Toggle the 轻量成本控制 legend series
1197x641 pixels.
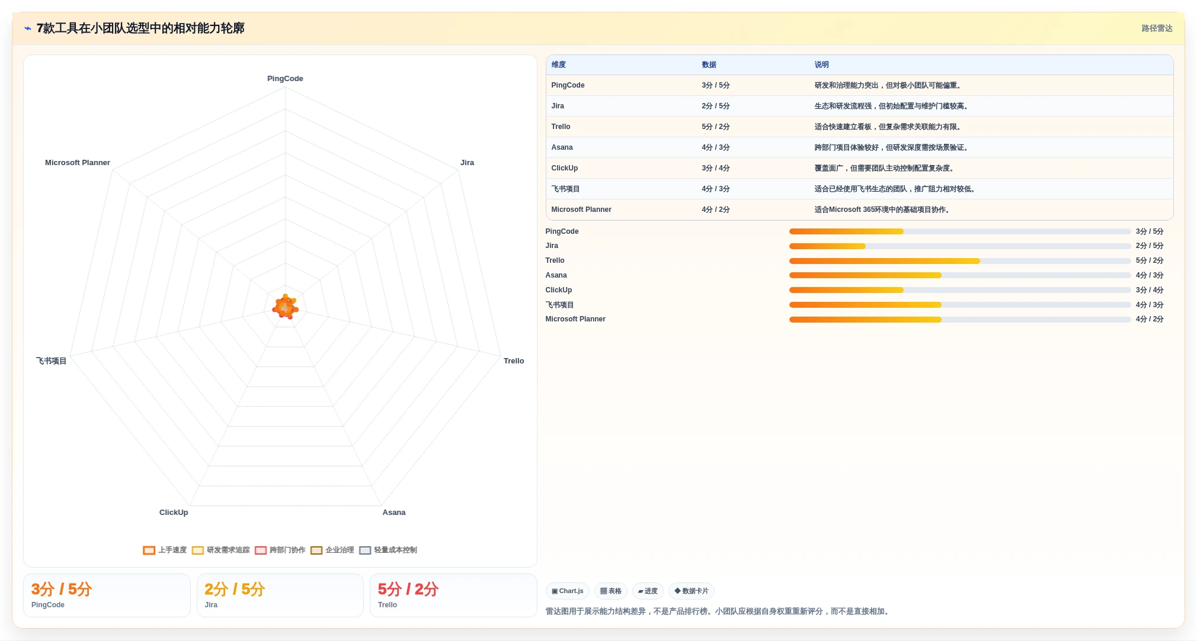[x=388, y=550]
